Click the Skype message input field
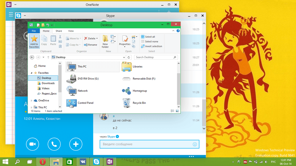The image size is (296, 166). [x=149, y=144]
